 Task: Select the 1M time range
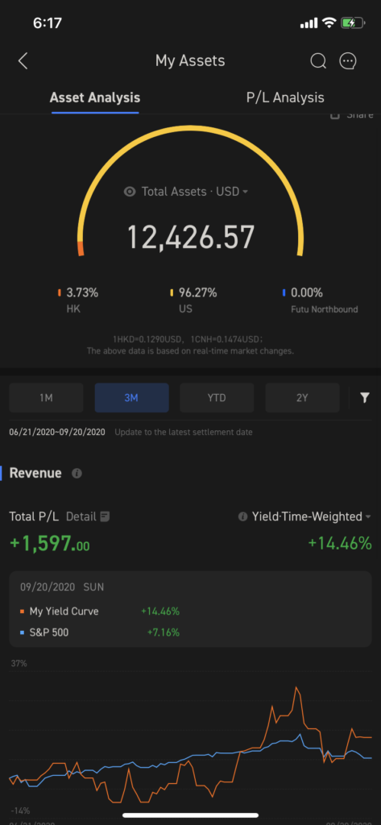coord(46,398)
